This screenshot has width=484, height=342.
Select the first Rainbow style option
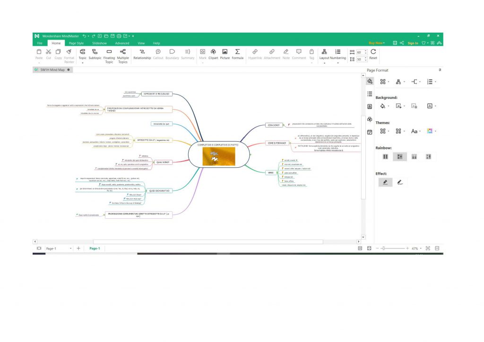[385, 156]
